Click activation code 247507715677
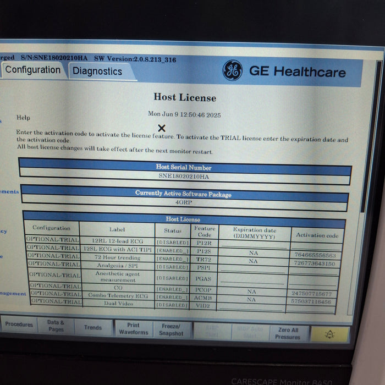Viewport: 385px width, 385px height. click(x=312, y=294)
